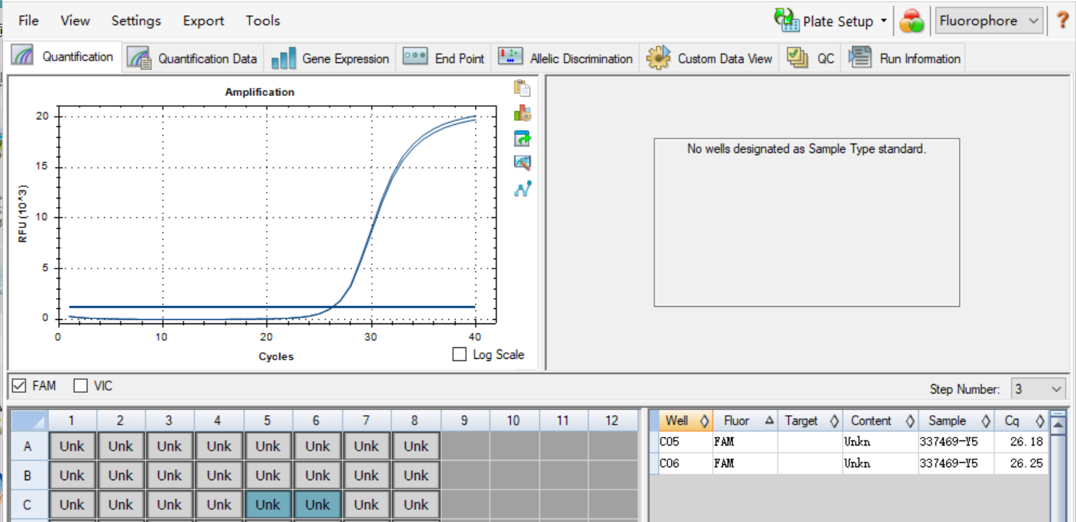Open the Gene Expression tab

(x=331, y=58)
